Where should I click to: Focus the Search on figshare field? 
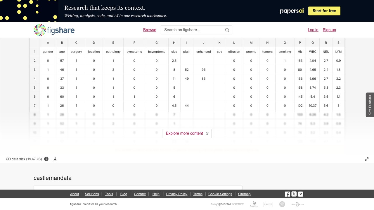pyautogui.click(x=193, y=30)
